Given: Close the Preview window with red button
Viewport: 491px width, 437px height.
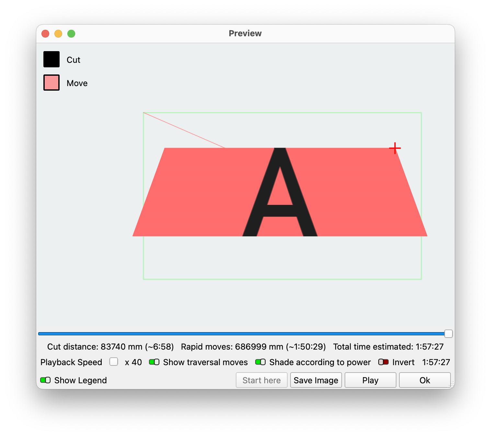Looking at the screenshot, I should click(45, 34).
